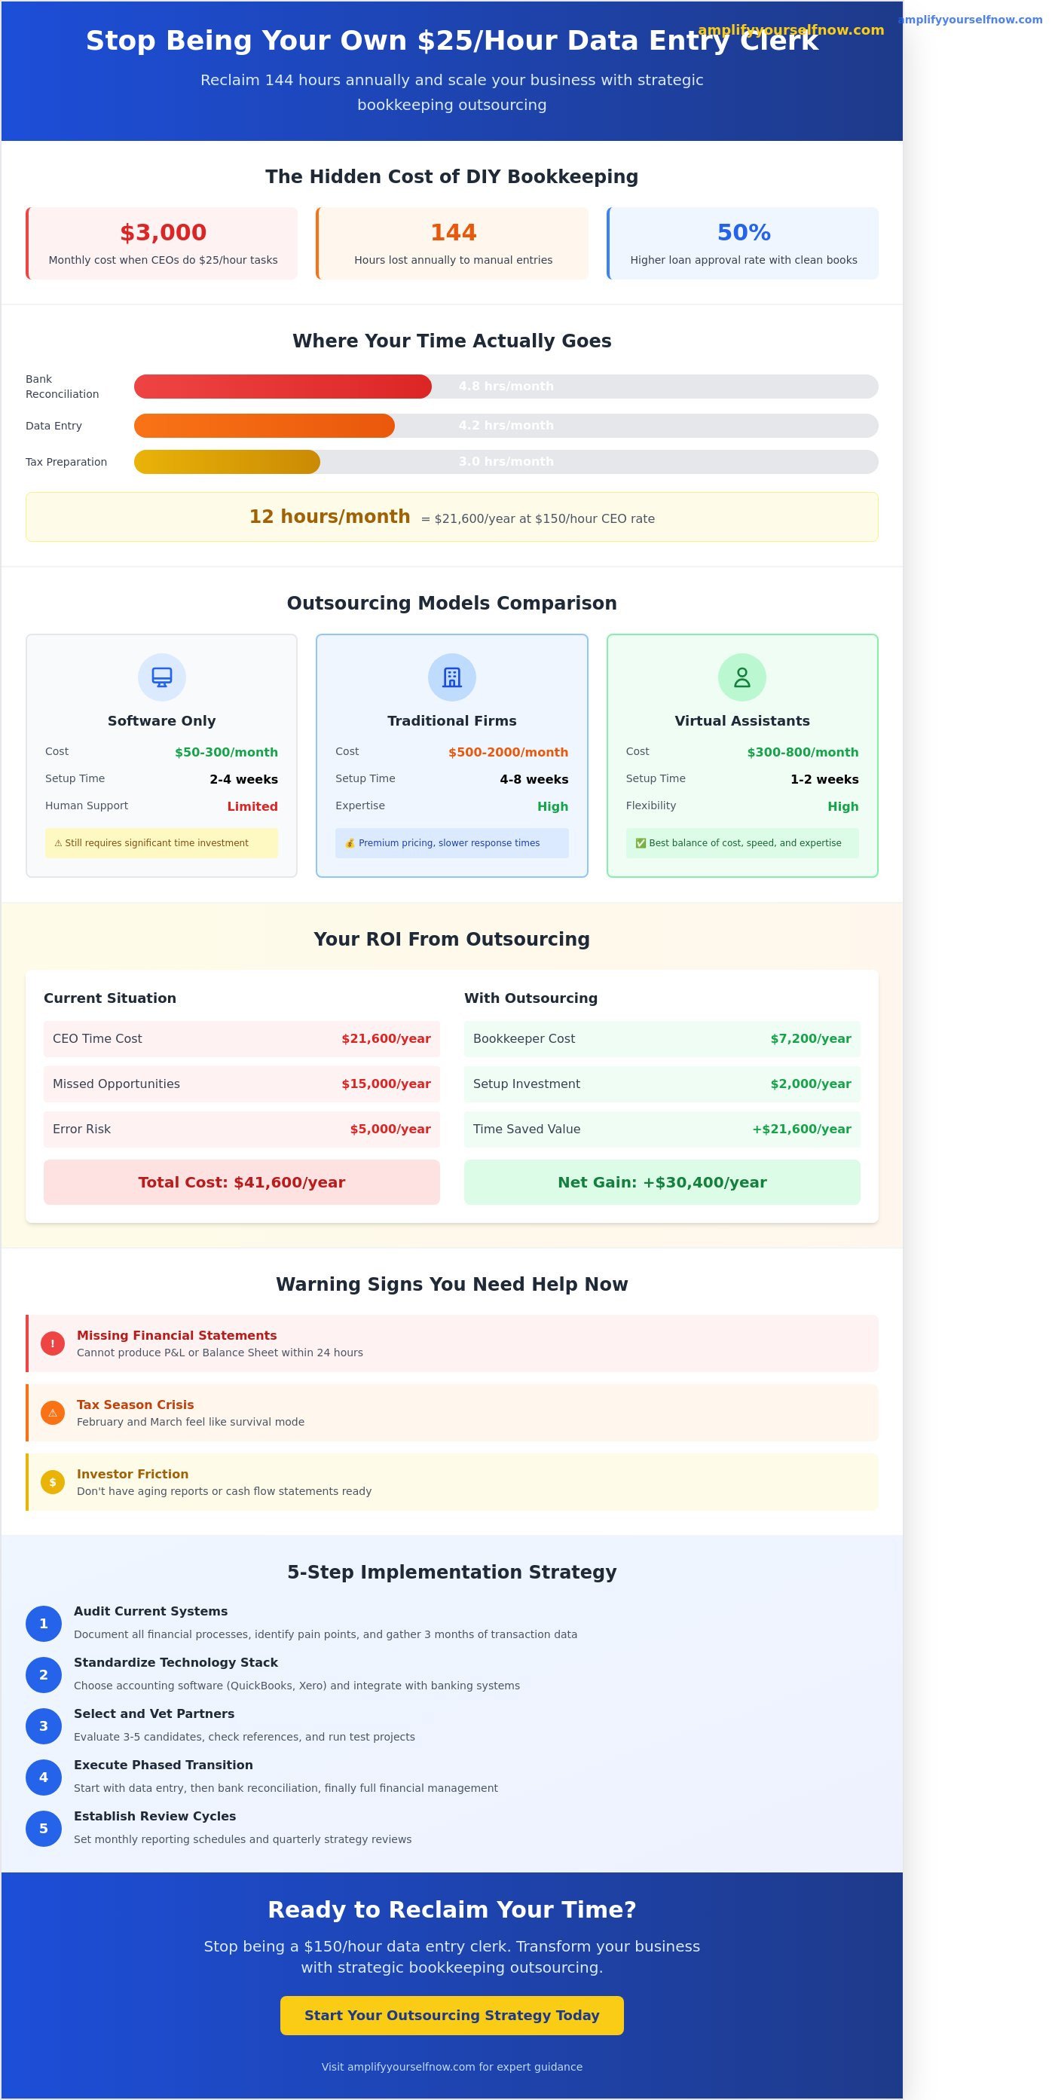Click the step 5 circle for Establish Review Cycles
The width and height of the screenshot is (1055, 2100).
44,1829
